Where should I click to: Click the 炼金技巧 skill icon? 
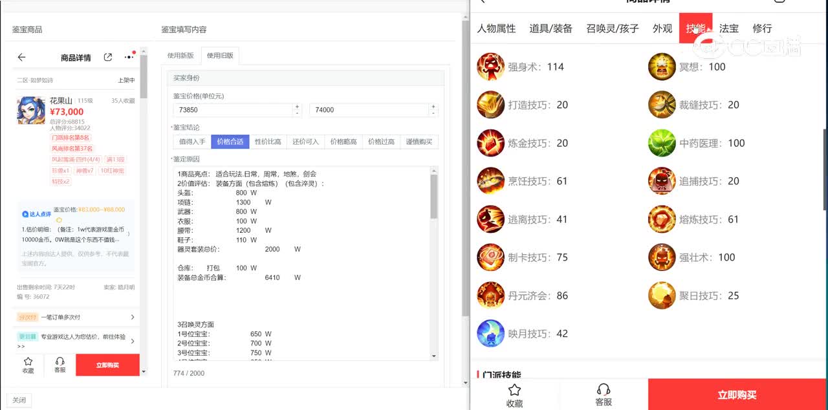coord(491,143)
